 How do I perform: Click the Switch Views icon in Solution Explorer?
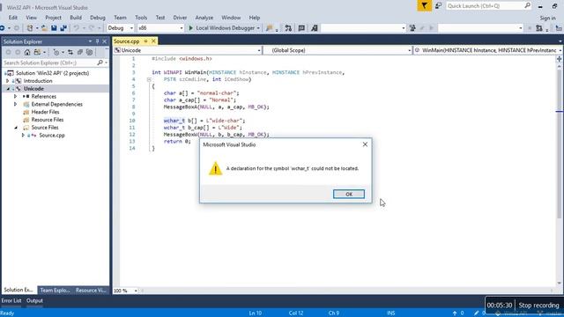pyautogui.click(x=37, y=53)
